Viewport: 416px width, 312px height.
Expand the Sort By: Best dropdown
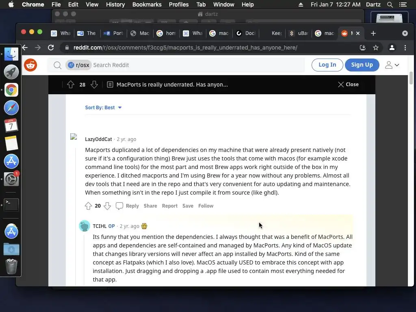(x=103, y=107)
